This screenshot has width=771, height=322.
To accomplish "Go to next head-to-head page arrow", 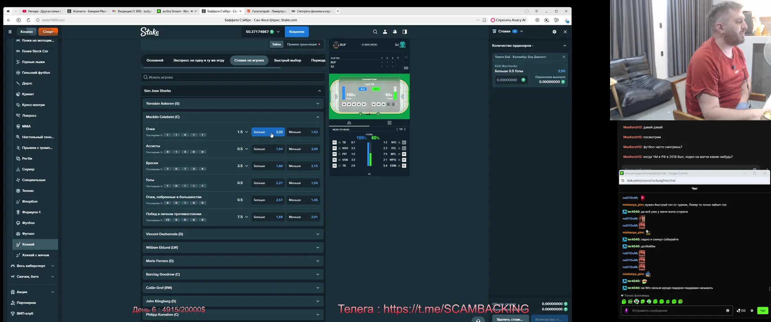I will click(x=405, y=129).
